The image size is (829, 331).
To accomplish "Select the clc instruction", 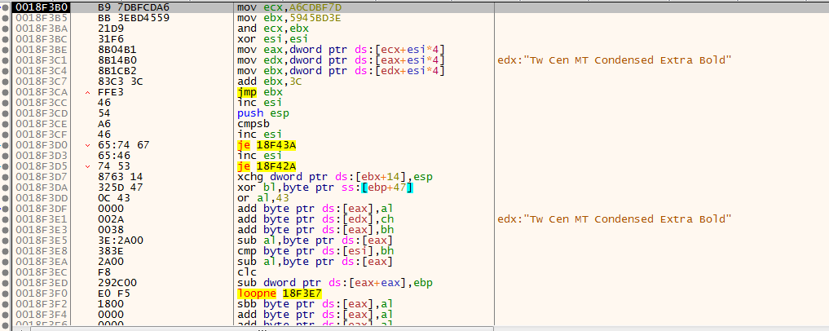I will click(246, 271).
